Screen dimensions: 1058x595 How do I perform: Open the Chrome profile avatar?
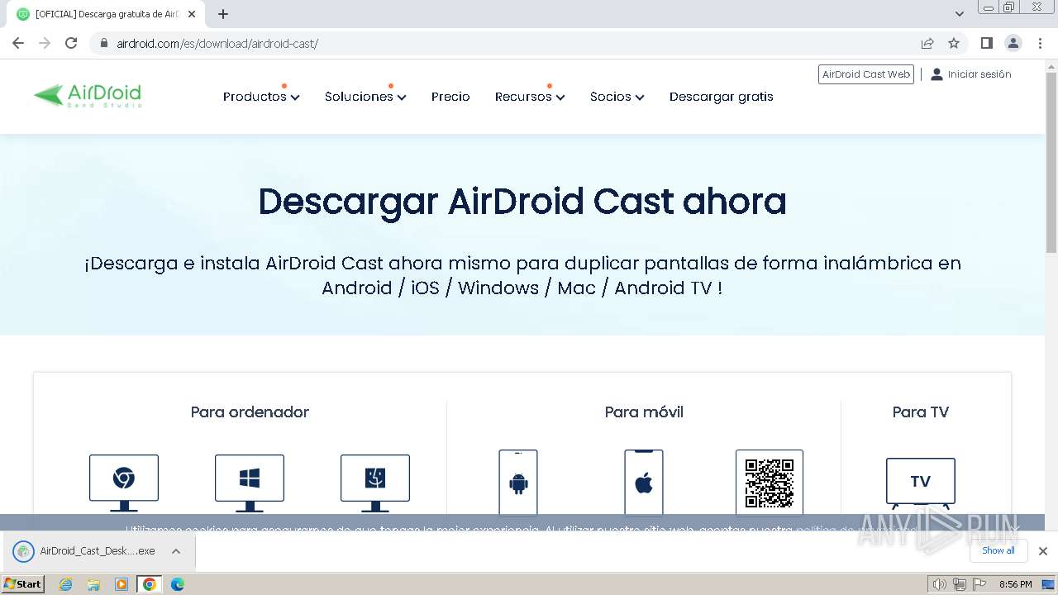(x=1013, y=43)
